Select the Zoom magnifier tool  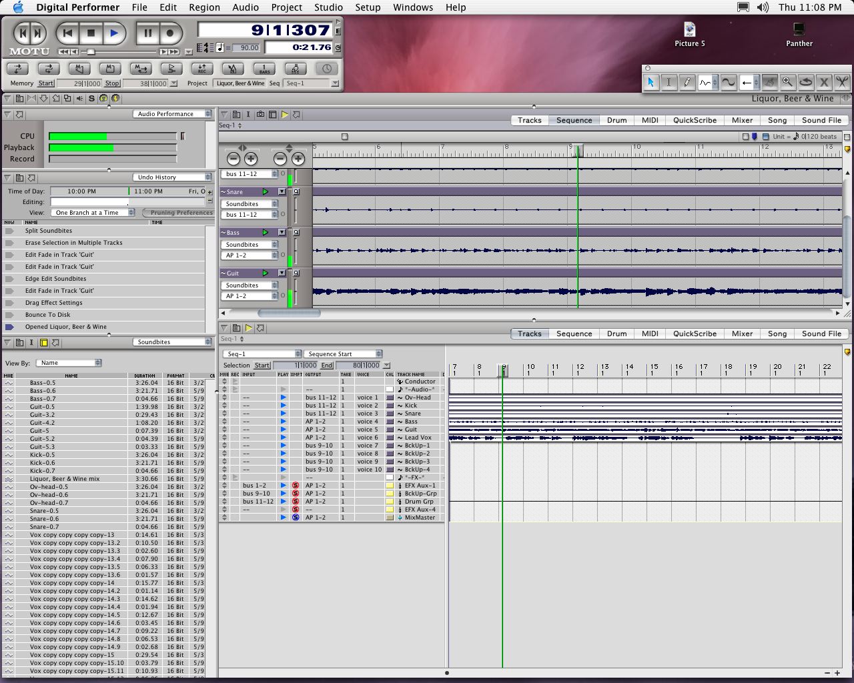(x=787, y=82)
